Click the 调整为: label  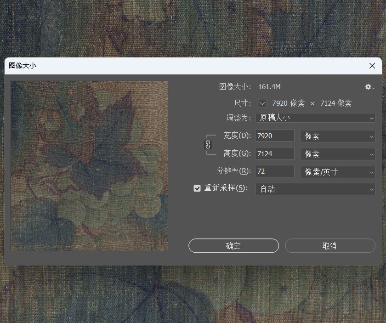[x=238, y=118]
